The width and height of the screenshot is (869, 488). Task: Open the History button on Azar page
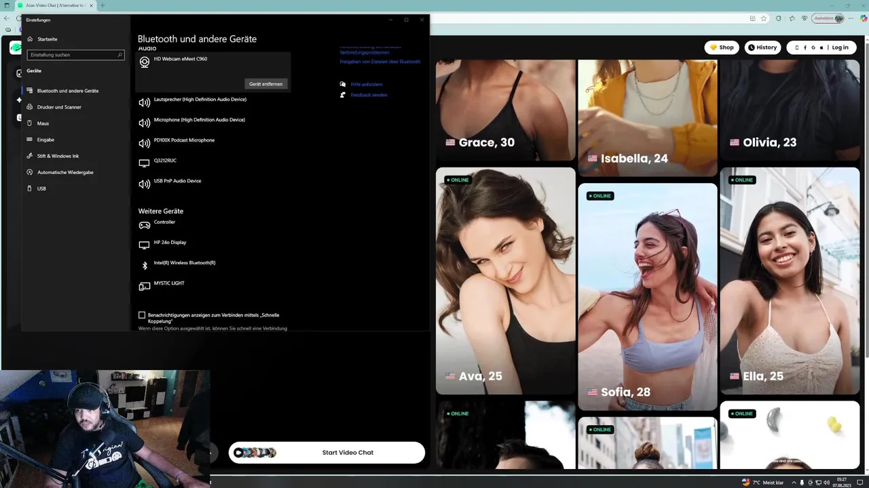pos(762,47)
